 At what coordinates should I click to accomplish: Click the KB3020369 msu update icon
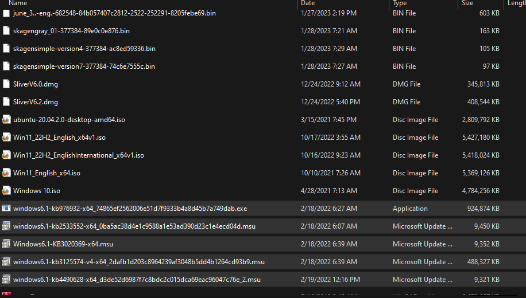click(x=6, y=244)
